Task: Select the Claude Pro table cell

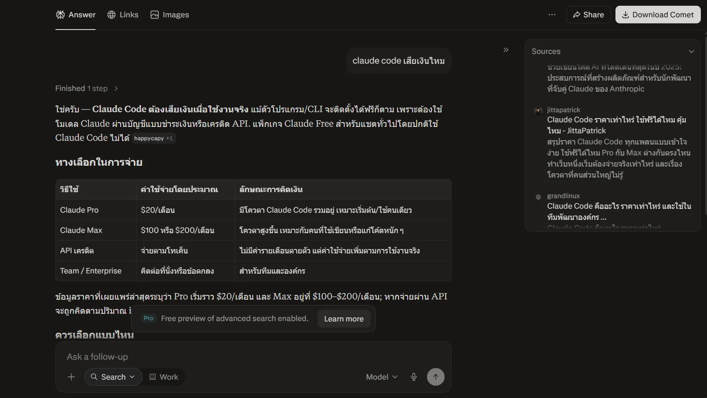Action: 96,210
